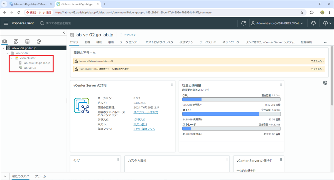This screenshot has width=334, height=180.
Task: Select vsan-cluster in inventory tree
Action: tap(27, 58)
